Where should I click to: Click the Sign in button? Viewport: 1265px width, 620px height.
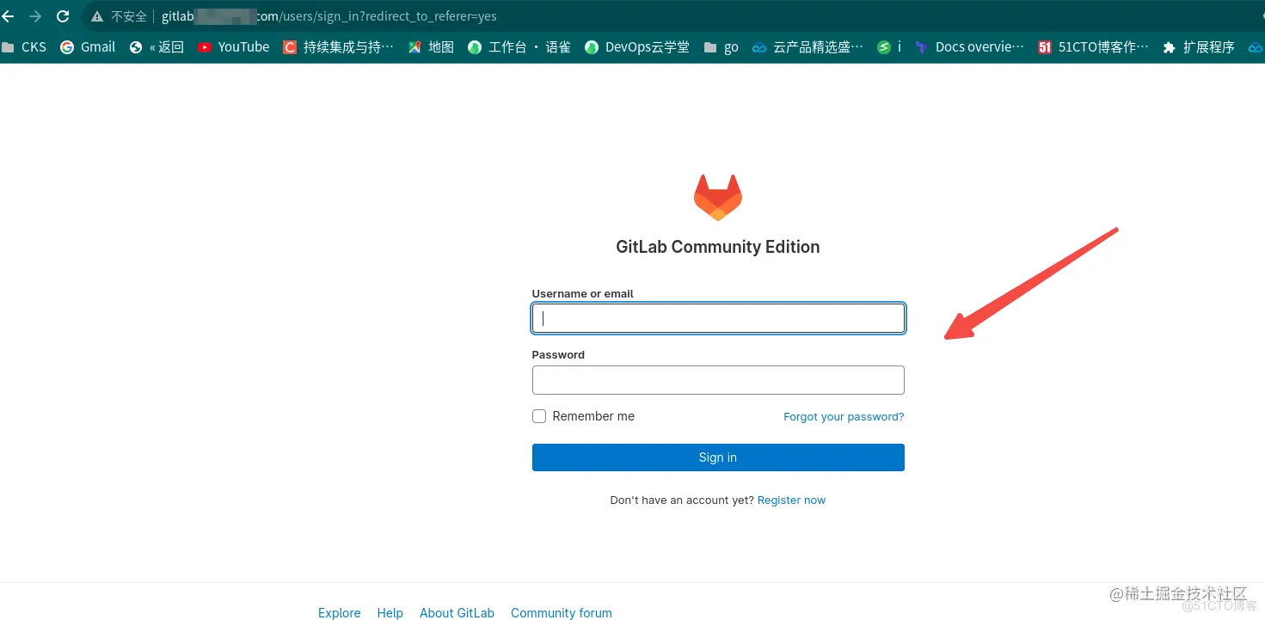click(718, 457)
